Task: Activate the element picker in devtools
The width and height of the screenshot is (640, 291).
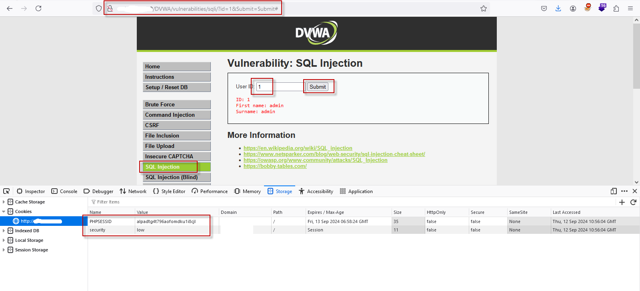Action: (x=6, y=191)
